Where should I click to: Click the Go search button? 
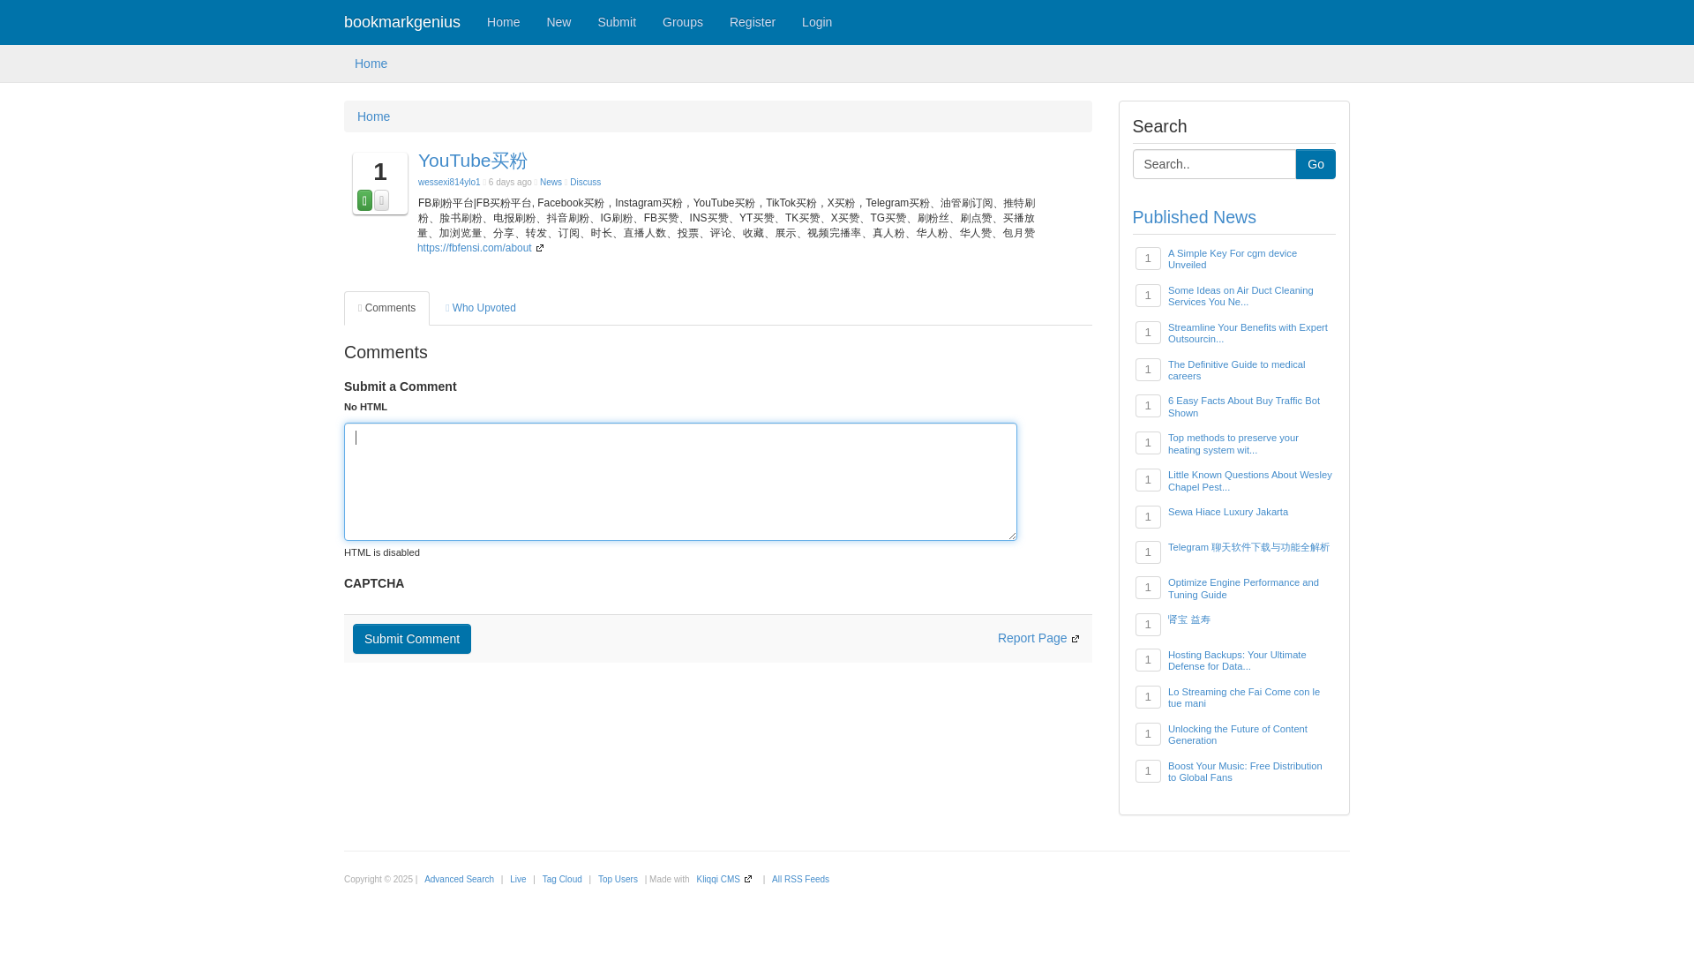[x=1315, y=164]
